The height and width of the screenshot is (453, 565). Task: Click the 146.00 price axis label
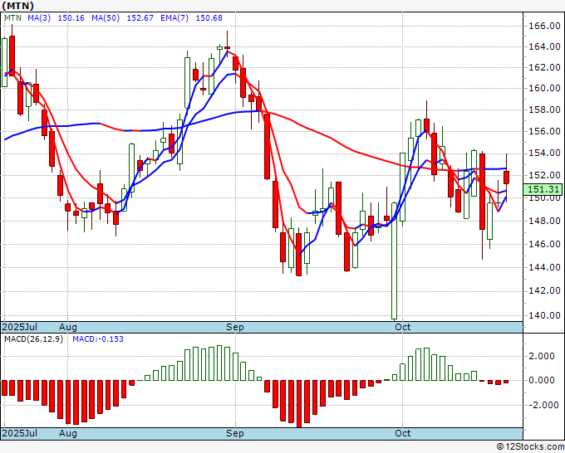point(544,244)
